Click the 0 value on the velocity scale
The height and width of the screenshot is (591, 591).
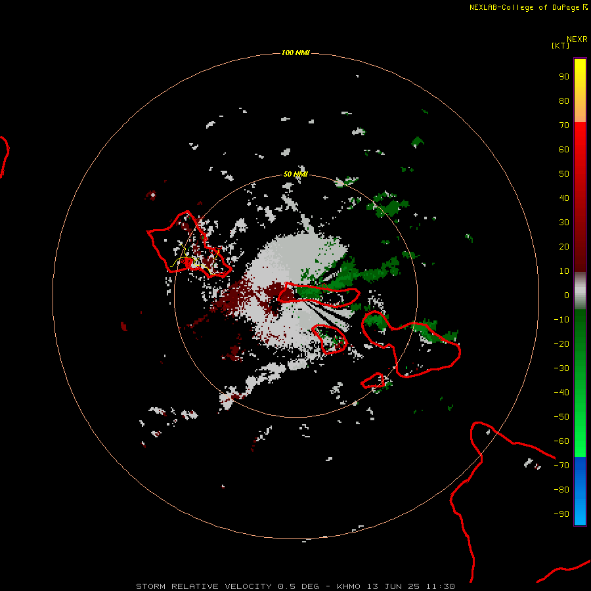pyautogui.click(x=567, y=295)
